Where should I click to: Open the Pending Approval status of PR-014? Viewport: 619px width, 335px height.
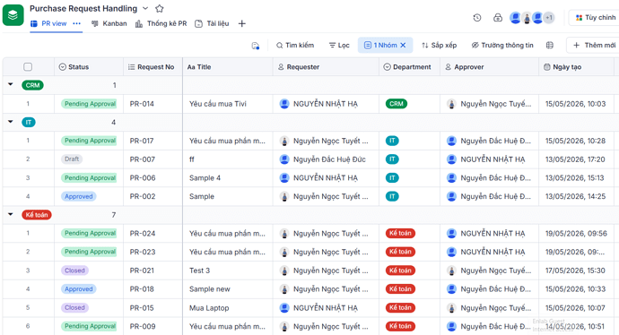point(89,104)
